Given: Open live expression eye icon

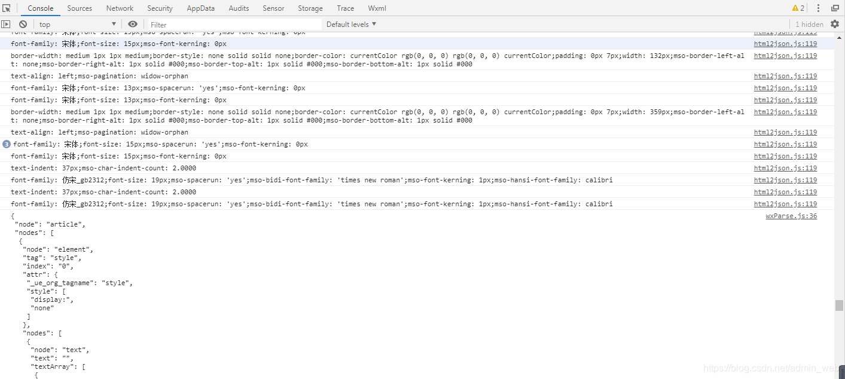Looking at the screenshot, I should point(133,25).
